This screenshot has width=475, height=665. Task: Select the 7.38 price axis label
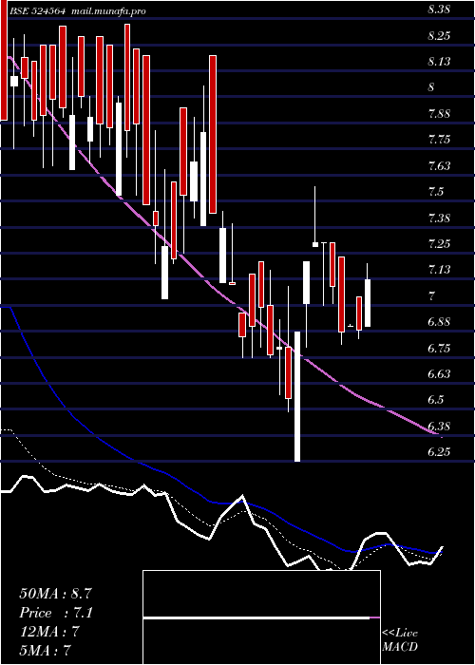(439, 218)
